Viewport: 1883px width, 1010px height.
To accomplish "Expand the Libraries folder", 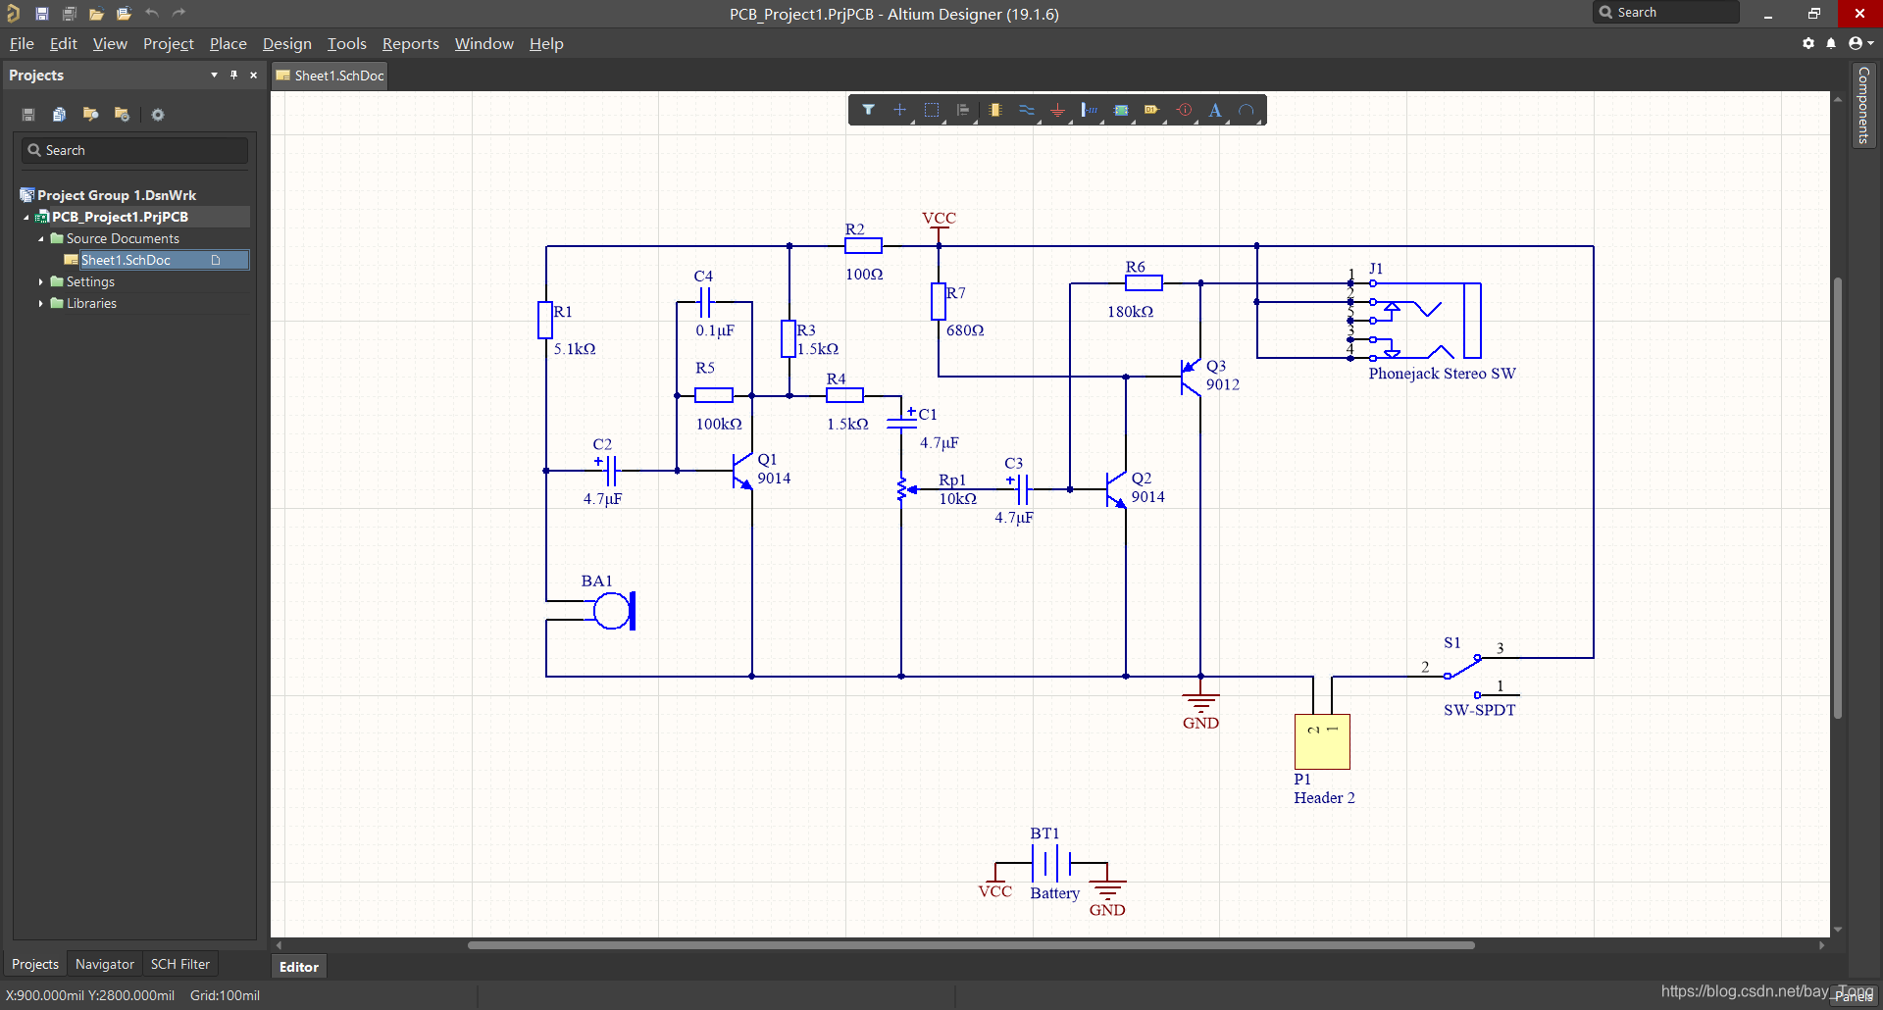I will (x=41, y=303).
